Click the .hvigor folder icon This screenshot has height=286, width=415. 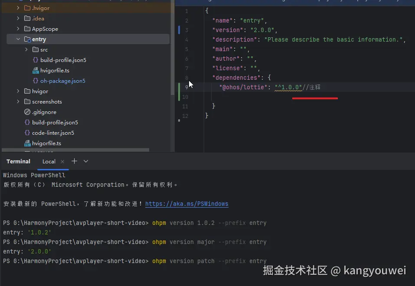click(27, 8)
